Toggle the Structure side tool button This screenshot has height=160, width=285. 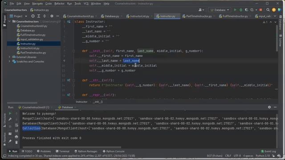(4, 120)
